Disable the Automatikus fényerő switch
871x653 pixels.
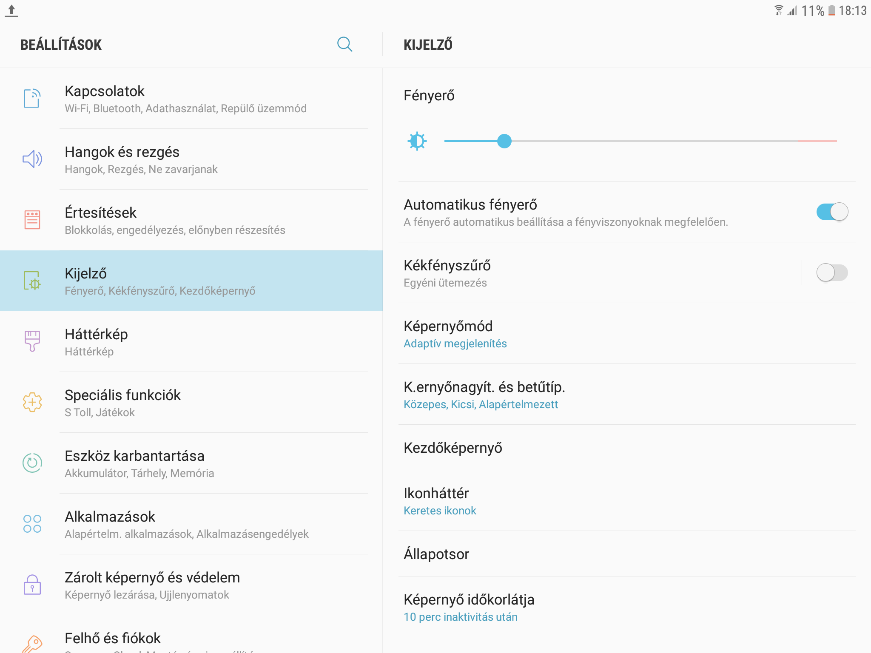(x=832, y=212)
